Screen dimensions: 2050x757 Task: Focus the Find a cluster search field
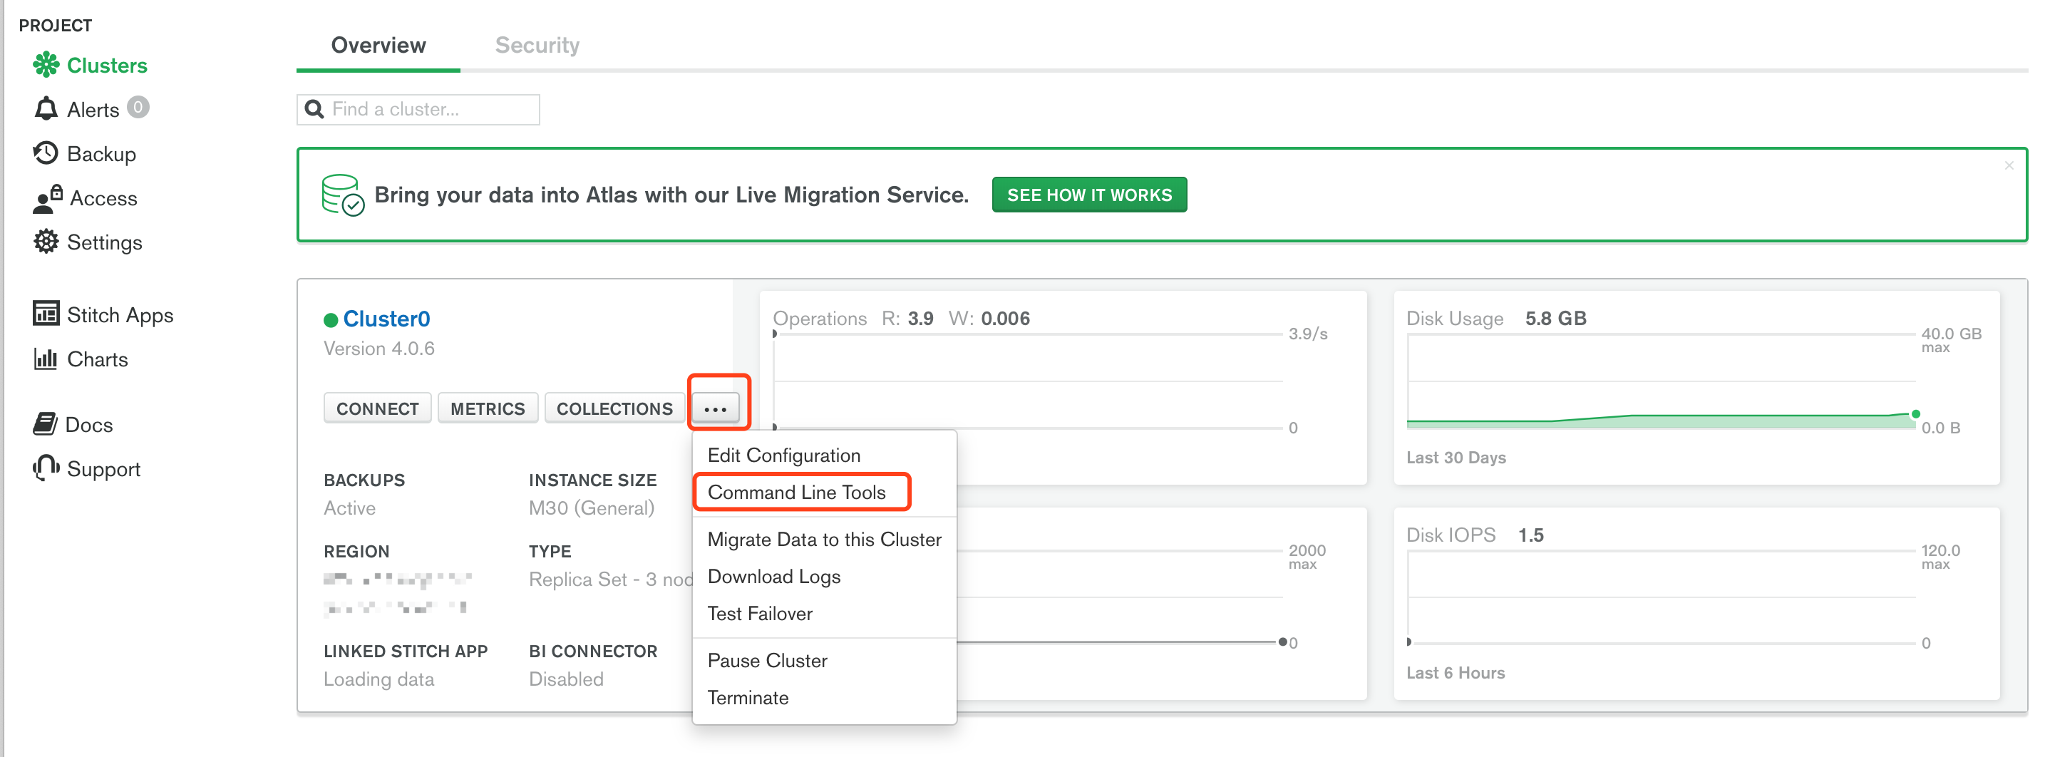coord(418,109)
